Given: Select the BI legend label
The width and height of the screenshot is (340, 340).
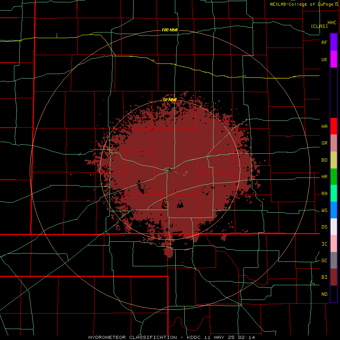Looking at the screenshot, I should [324, 277].
